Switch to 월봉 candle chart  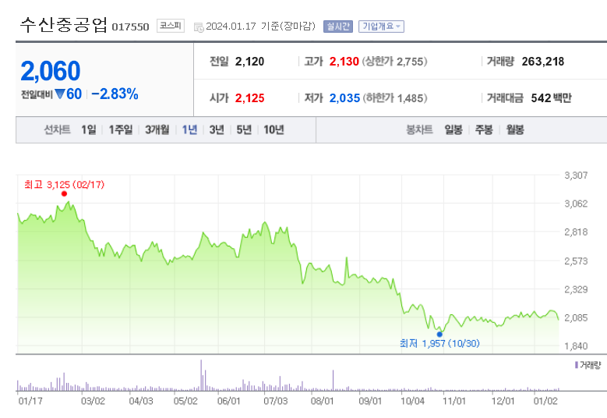515,129
